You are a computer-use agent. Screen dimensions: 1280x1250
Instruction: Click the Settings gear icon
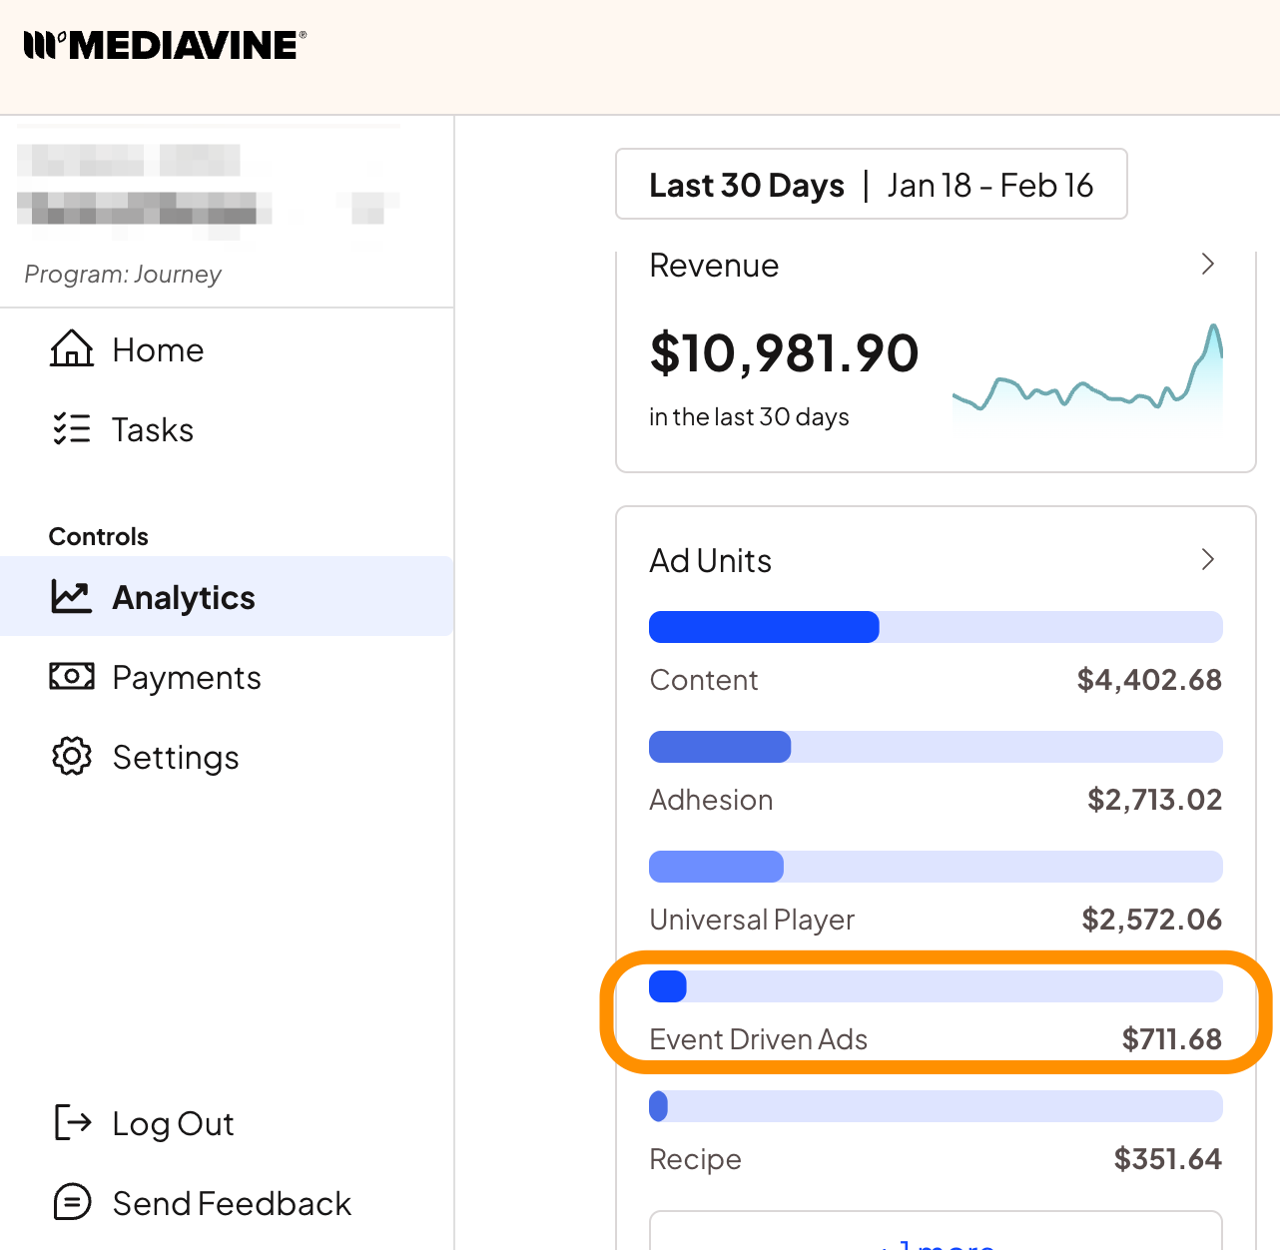point(72,757)
